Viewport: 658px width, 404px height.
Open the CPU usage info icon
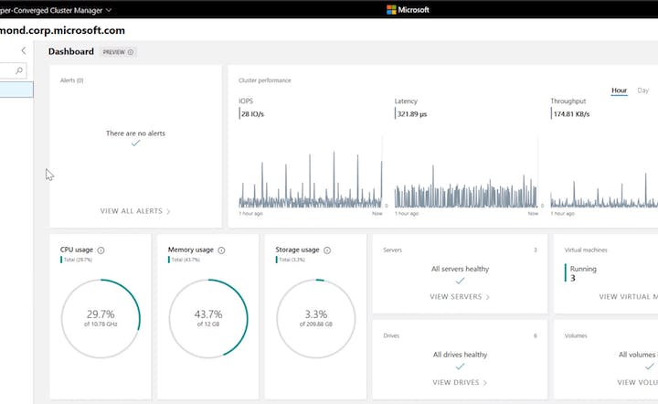click(x=101, y=250)
